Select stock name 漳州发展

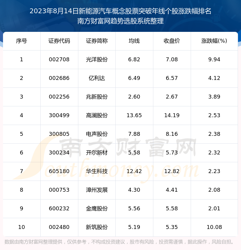click(97, 190)
